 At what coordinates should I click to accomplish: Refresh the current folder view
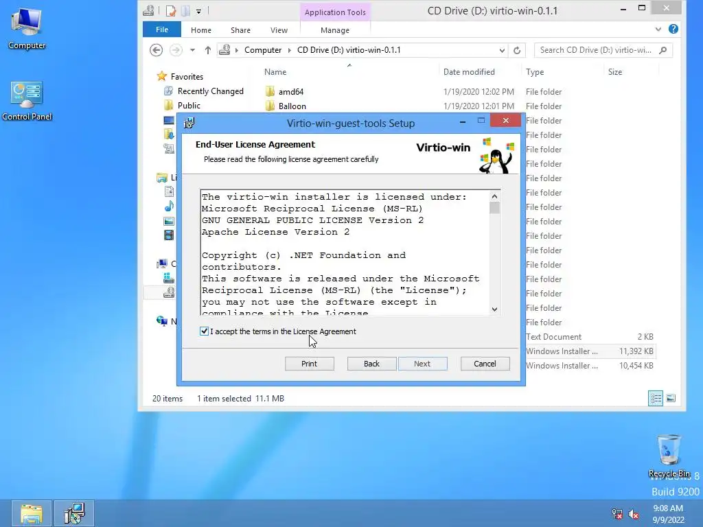click(x=517, y=50)
